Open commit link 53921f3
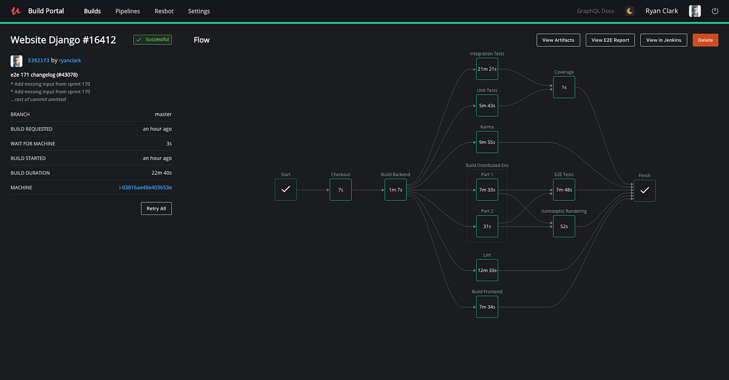This screenshot has height=380, width=729. point(37,60)
